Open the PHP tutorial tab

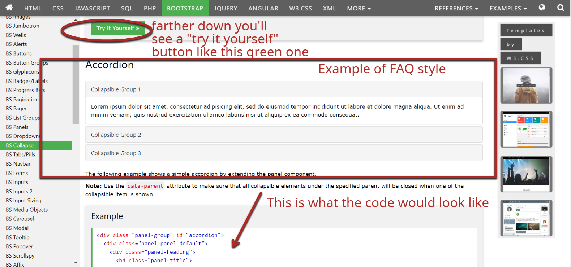coord(150,8)
